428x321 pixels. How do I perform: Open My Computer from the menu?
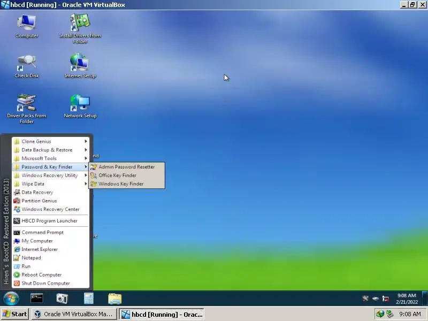tap(50, 241)
